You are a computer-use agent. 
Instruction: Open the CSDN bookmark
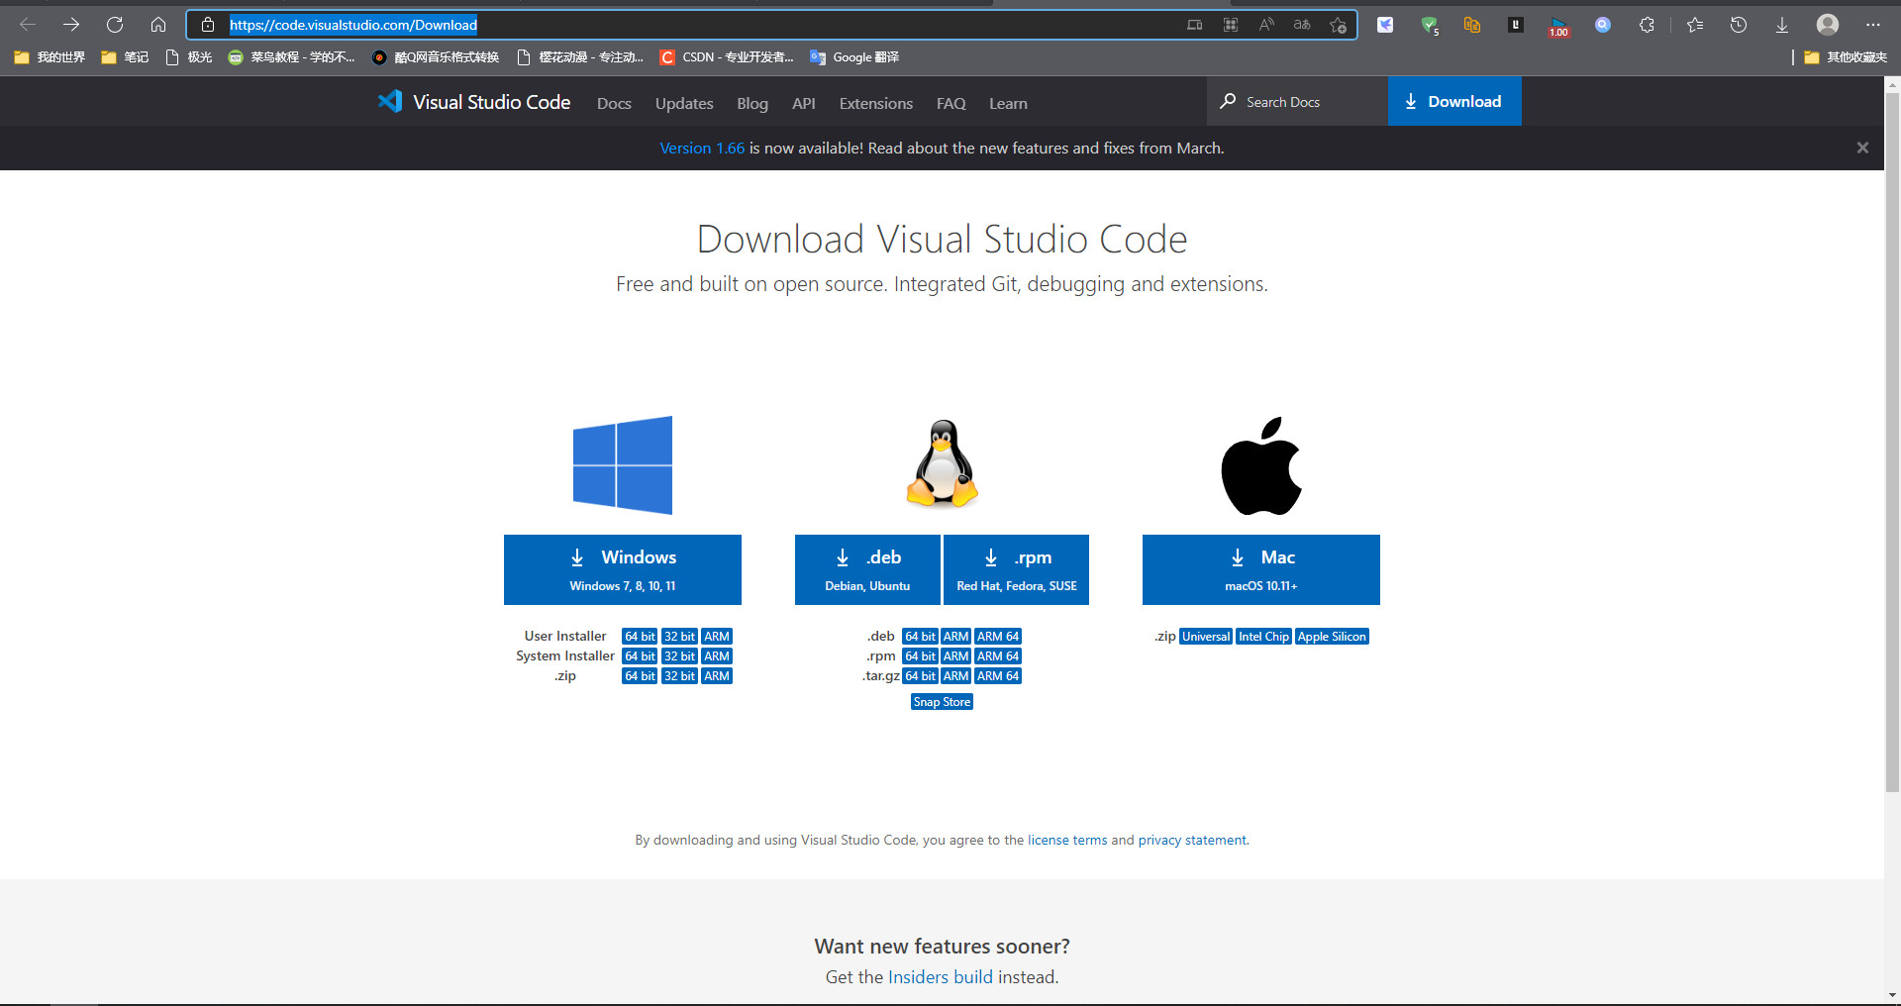[727, 57]
